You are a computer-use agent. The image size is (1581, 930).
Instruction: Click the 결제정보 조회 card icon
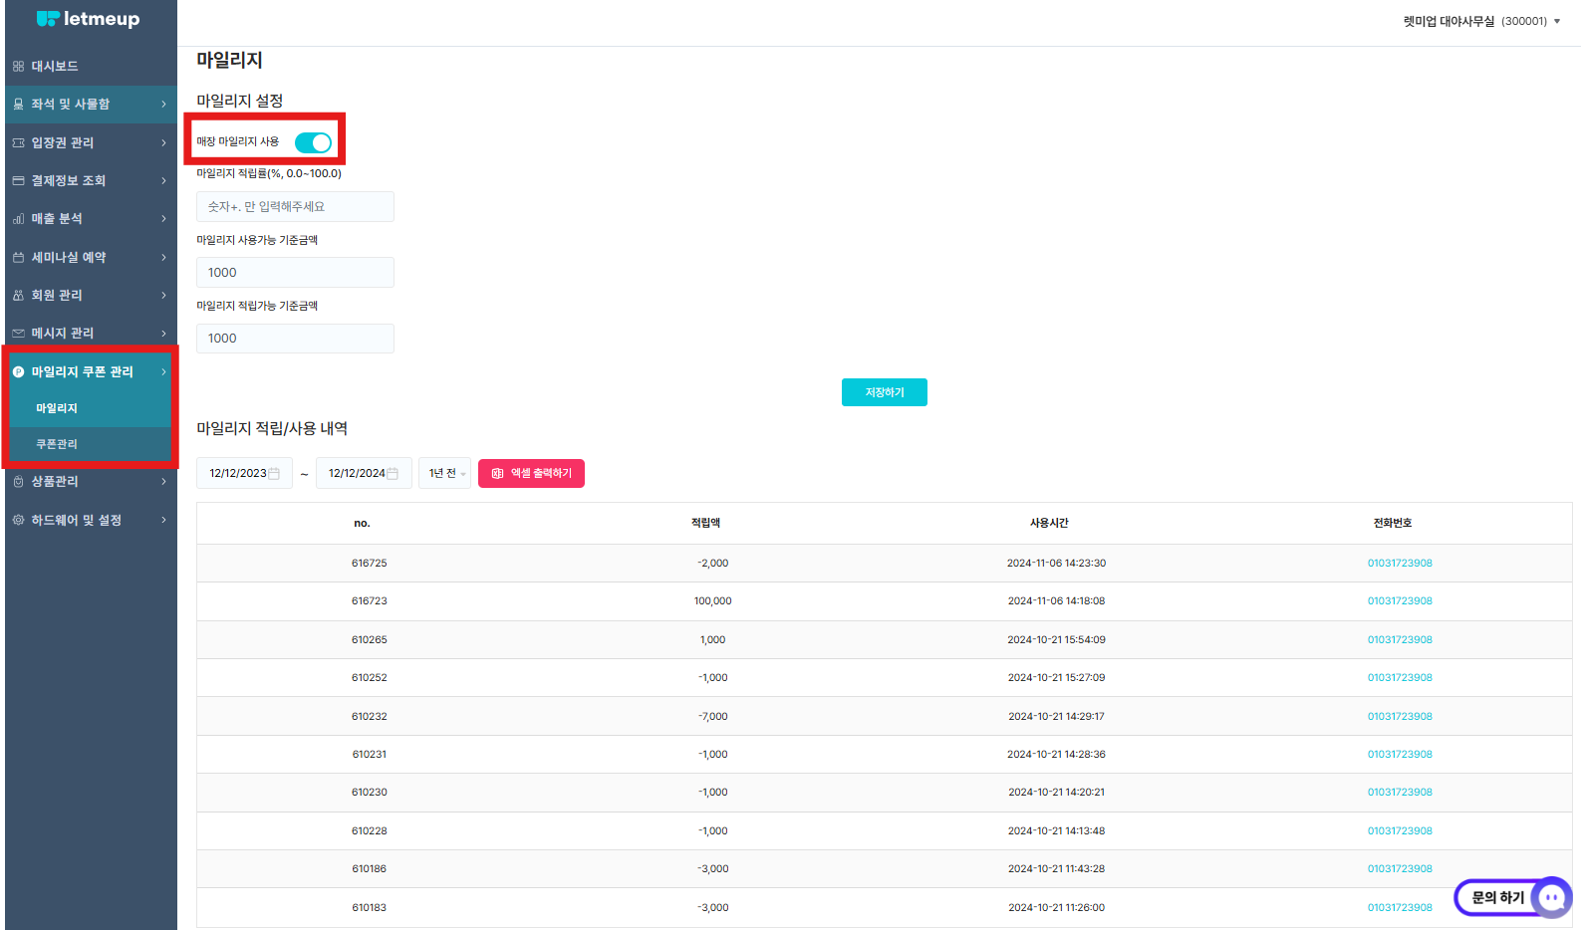pos(18,181)
